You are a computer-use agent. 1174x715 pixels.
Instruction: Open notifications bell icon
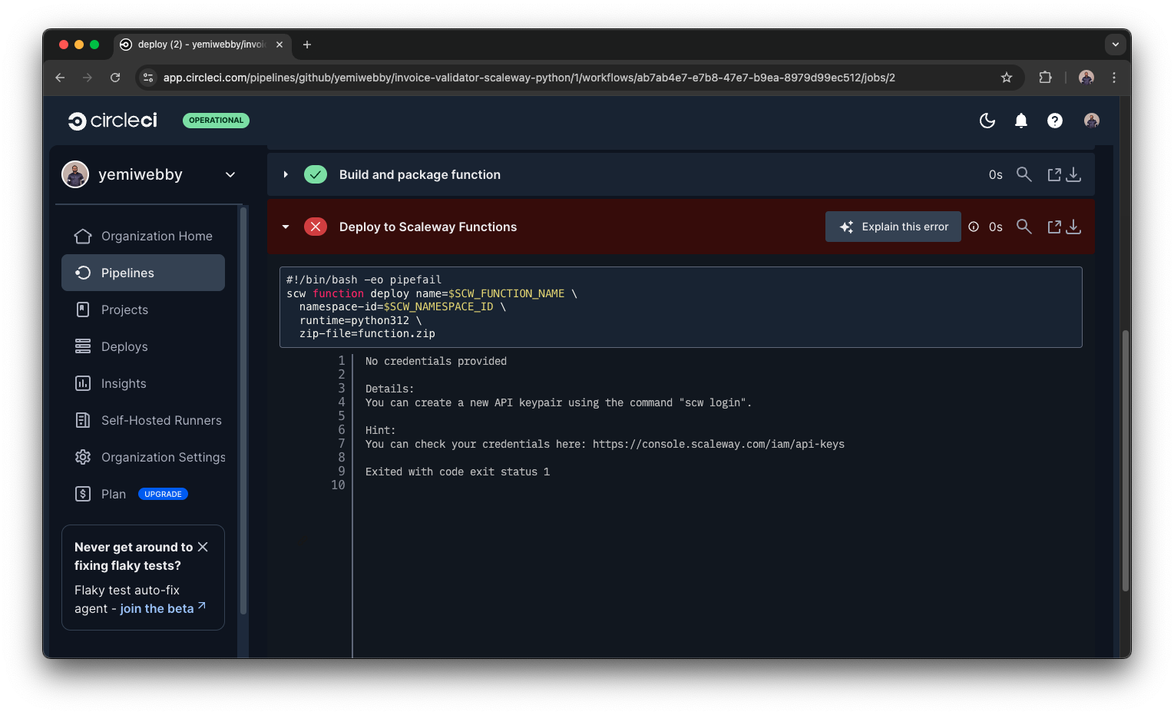pyautogui.click(x=1021, y=121)
